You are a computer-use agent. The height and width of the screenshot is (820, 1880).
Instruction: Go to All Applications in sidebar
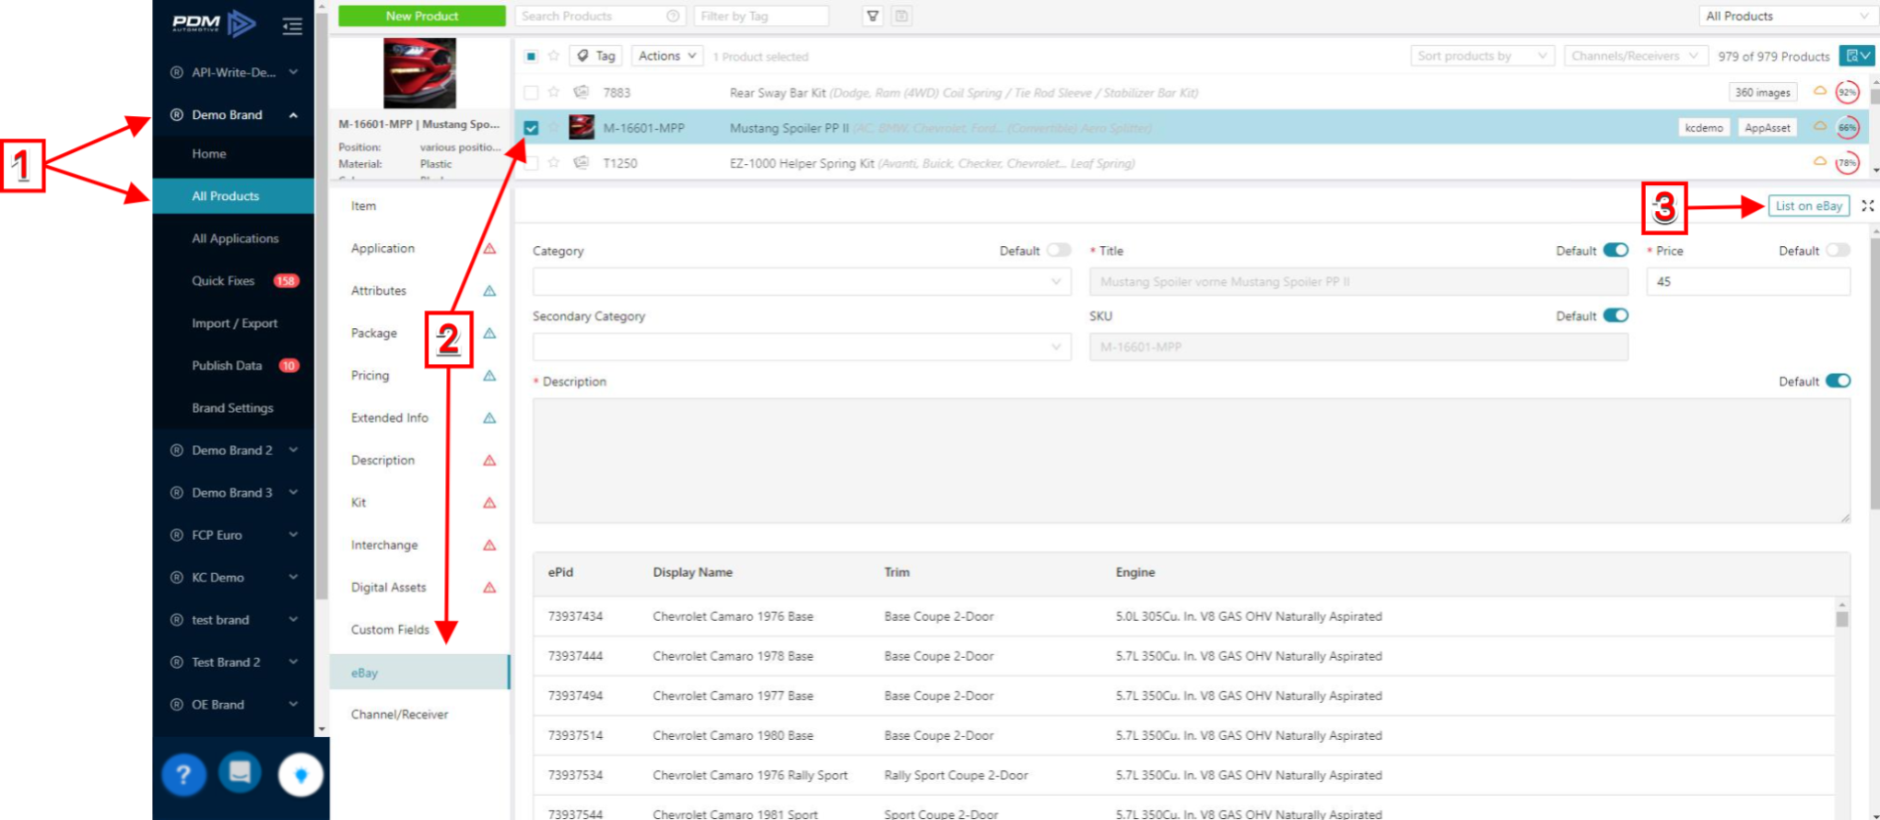(234, 239)
